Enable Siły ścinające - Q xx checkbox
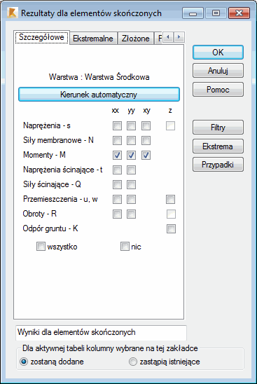Viewport: 257px width, 384px height. 117,185
